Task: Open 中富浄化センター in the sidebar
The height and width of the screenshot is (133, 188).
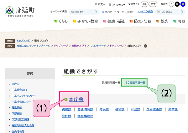Action: pyautogui.click(x=21, y=101)
